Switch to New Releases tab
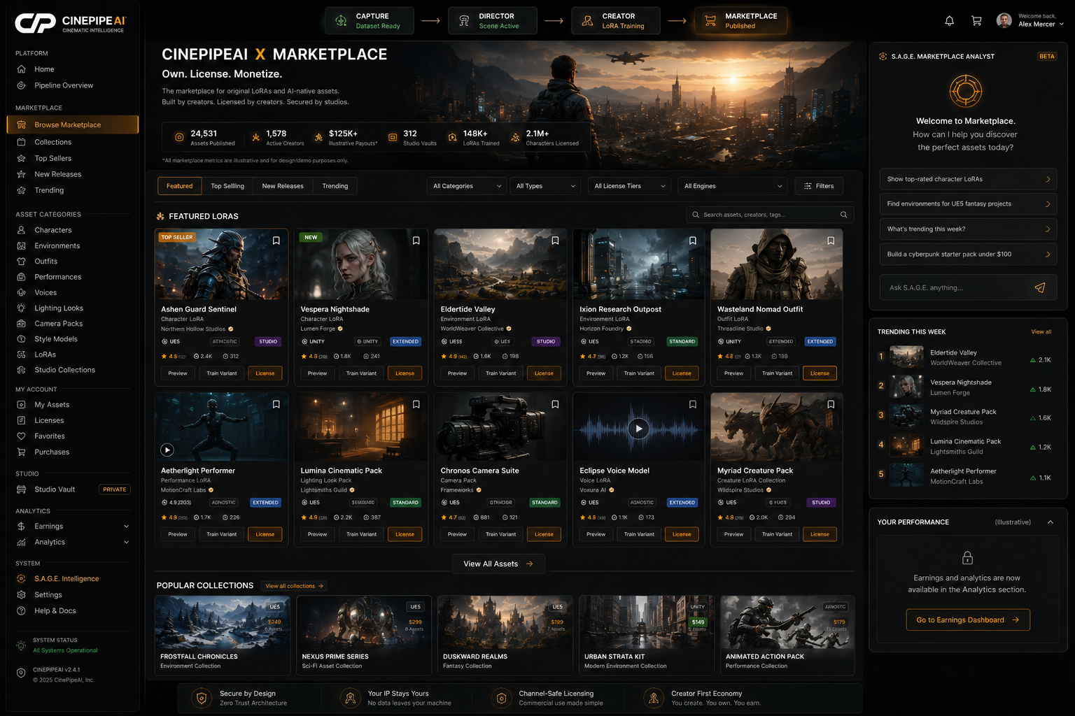This screenshot has height=716, width=1075. (x=283, y=186)
